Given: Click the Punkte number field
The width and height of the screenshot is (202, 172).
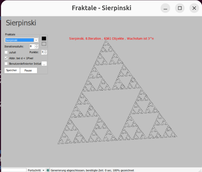Looking at the screenshot, I should coord(42,52).
